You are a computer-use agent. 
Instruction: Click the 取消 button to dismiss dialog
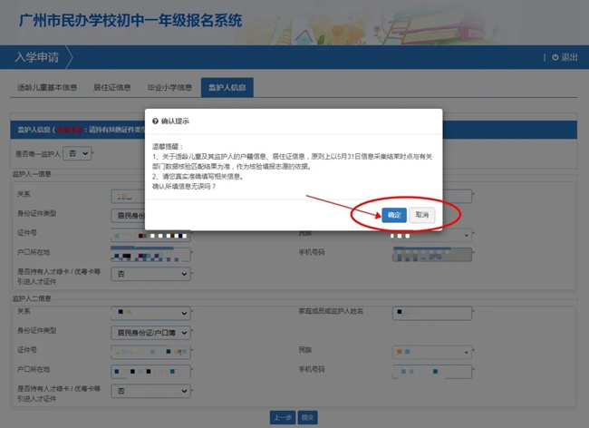tap(421, 215)
